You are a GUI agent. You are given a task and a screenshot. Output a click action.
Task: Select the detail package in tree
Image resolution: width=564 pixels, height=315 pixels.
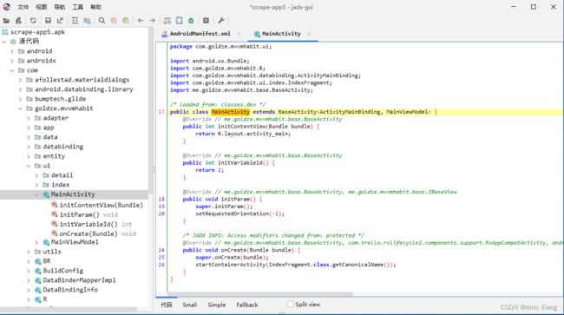coord(62,175)
